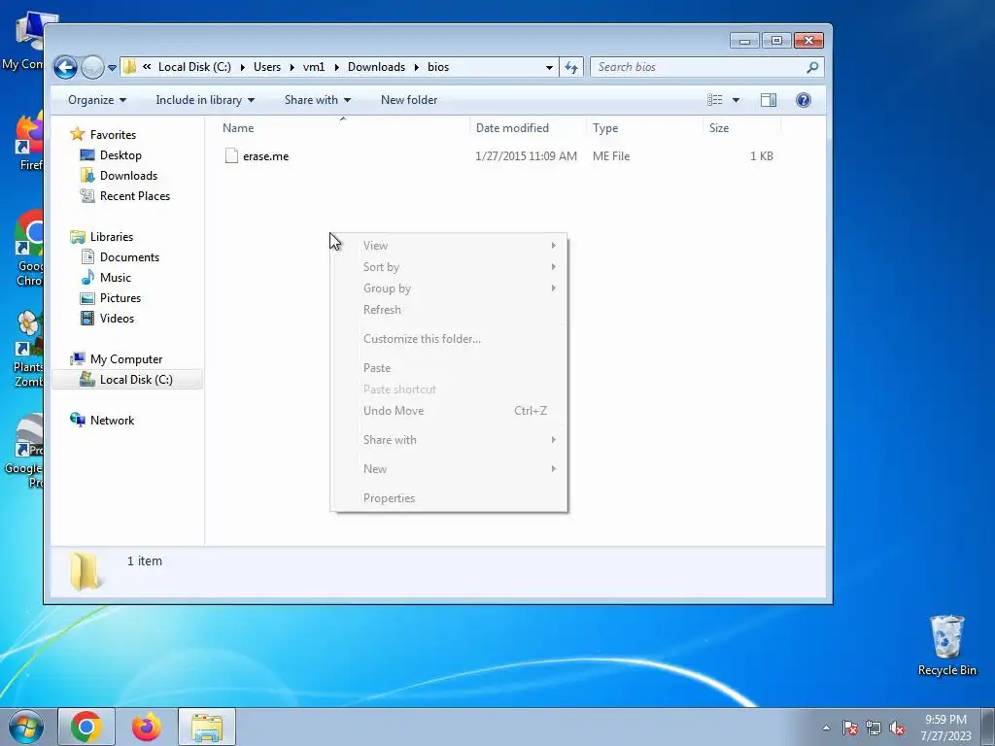The width and height of the screenshot is (995, 746).
Task: Change your view icon button
Action: click(715, 100)
